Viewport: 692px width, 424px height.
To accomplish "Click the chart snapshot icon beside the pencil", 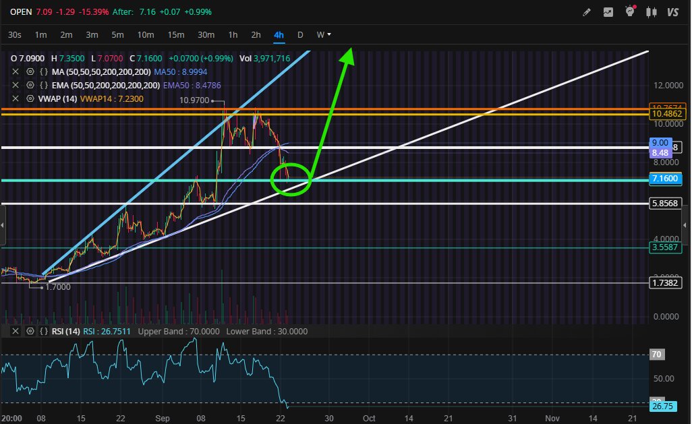I will pyautogui.click(x=608, y=12).
